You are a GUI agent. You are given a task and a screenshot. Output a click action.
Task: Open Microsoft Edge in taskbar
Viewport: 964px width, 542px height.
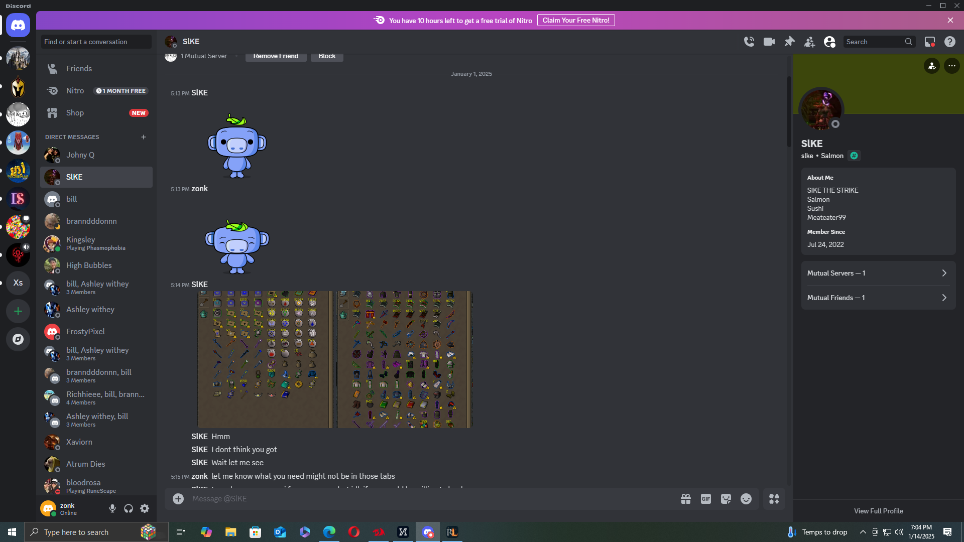tap(329, 532)
